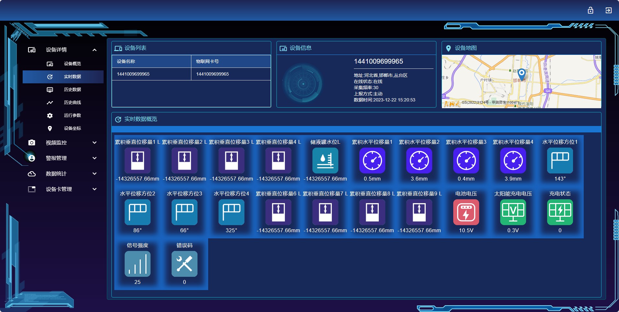Select the signal strength (信号强度) icon
Image resolution: width=619 pixels, height=312 pixels.
tap(137, 264)
